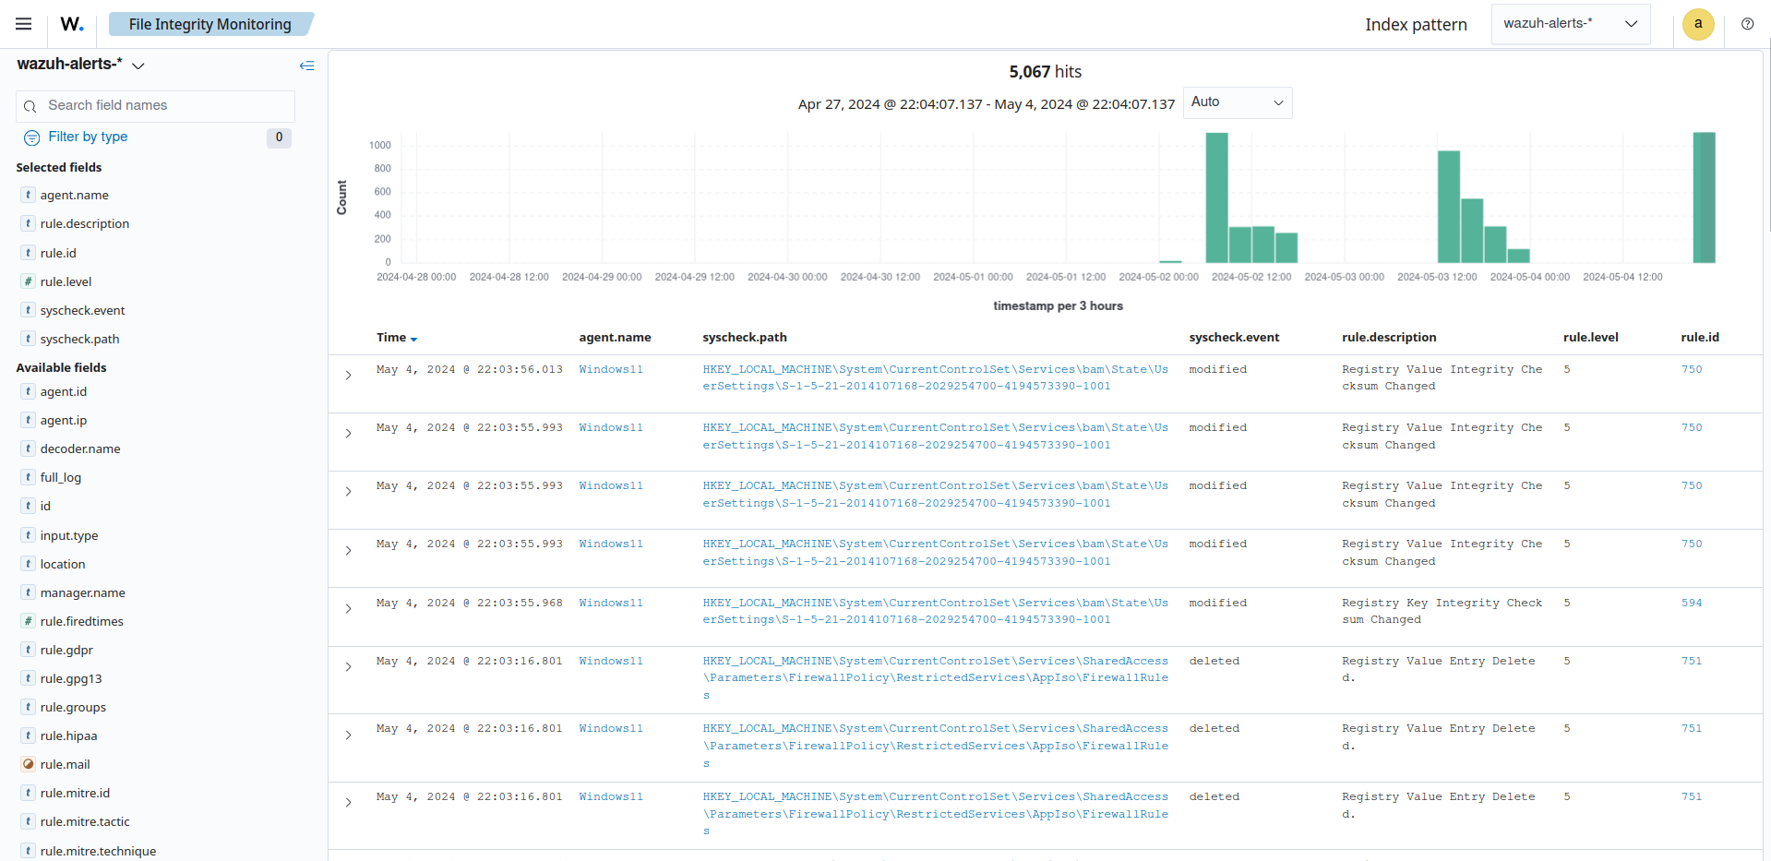Click the first Windows11 agent link
Screen dimensions: 1771x861
point(610,369)
